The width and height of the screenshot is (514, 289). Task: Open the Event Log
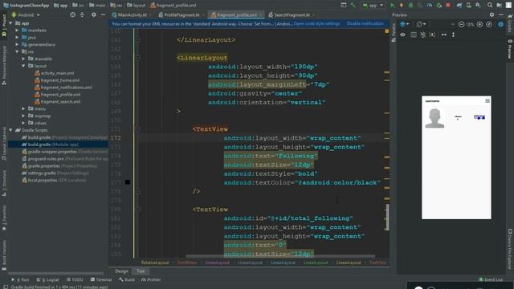pos(491,279)
